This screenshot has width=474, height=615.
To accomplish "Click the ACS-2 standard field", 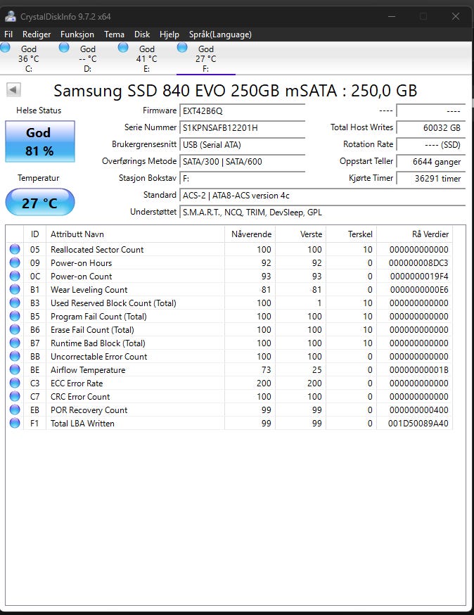I will coord(322,195).
